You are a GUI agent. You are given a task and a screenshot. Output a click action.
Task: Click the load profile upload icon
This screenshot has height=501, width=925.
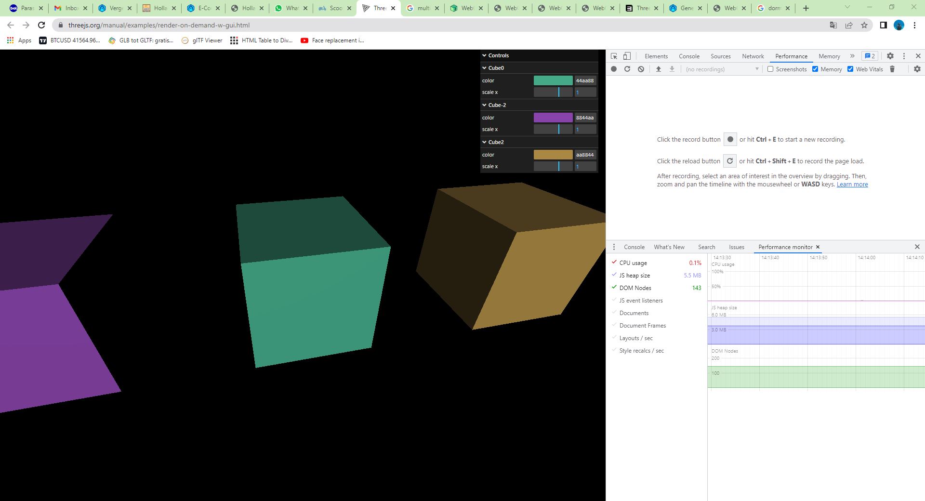659,69
